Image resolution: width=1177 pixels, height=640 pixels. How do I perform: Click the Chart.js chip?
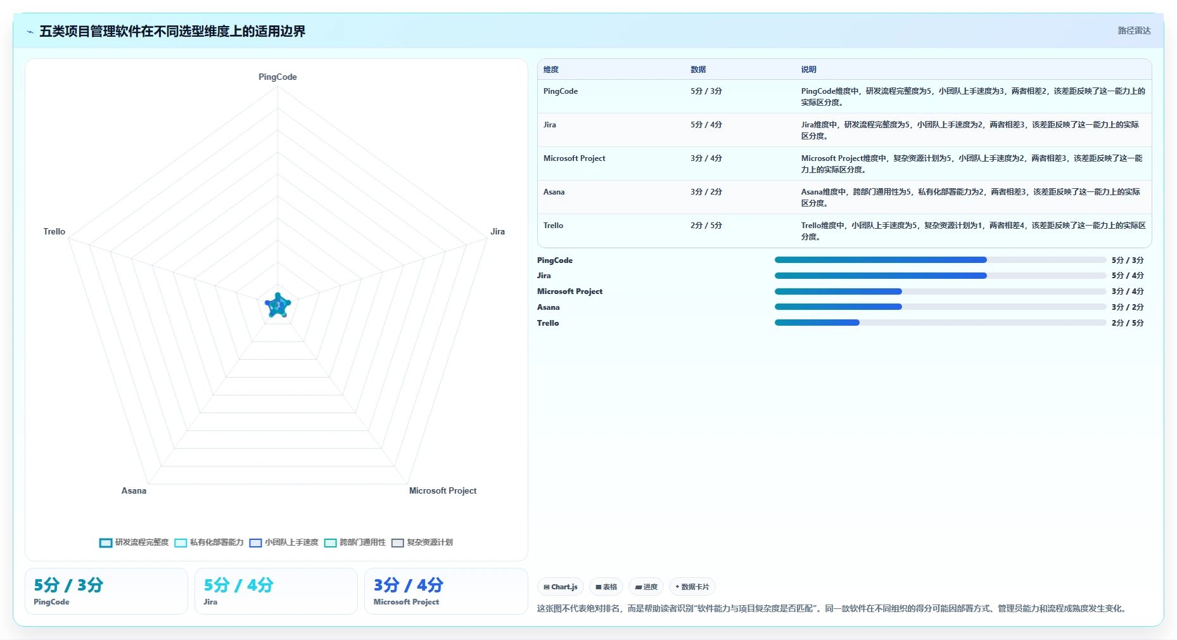(561, 587)
